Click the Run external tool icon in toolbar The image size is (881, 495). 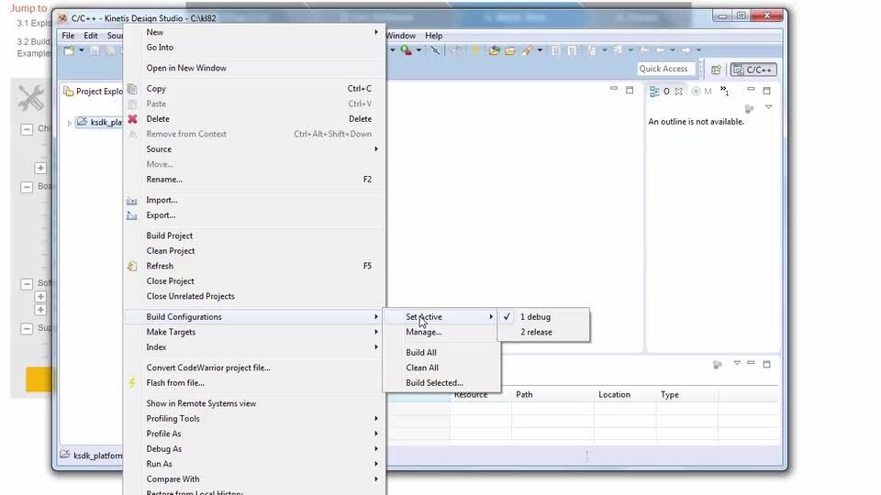click(406, 49)
